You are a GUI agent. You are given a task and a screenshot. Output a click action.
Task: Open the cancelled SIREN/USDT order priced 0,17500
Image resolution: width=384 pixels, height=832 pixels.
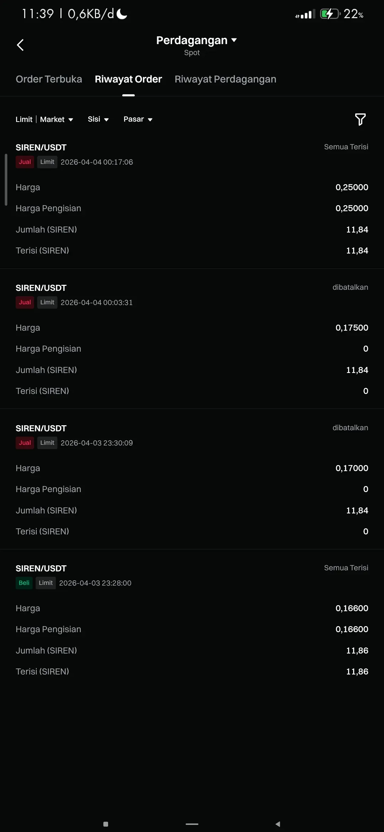(x=192, y=339)
